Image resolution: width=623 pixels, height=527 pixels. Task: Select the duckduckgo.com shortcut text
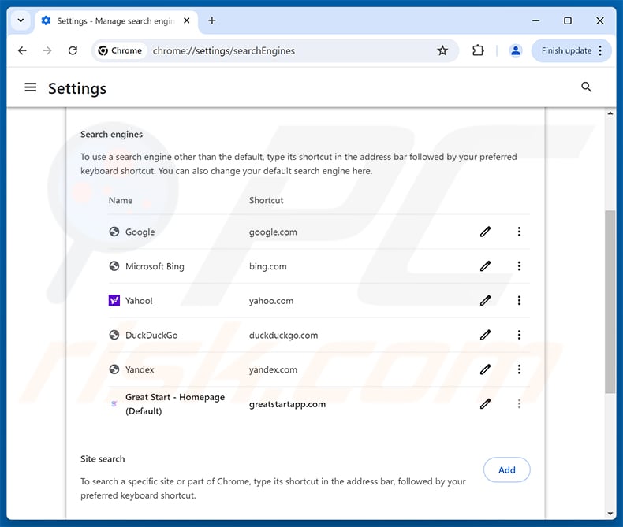[x=283, y=336]
